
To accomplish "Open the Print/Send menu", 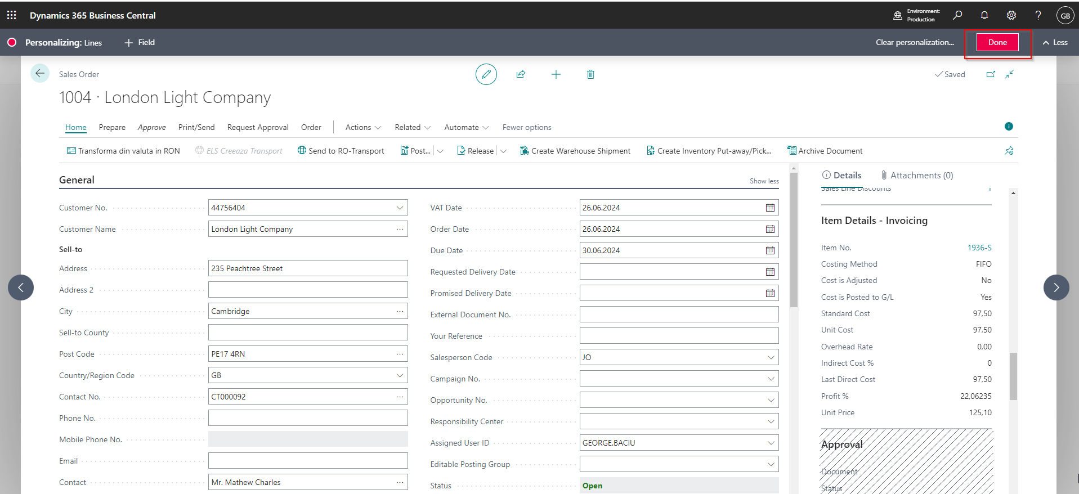I will click(x=196, y=127).
